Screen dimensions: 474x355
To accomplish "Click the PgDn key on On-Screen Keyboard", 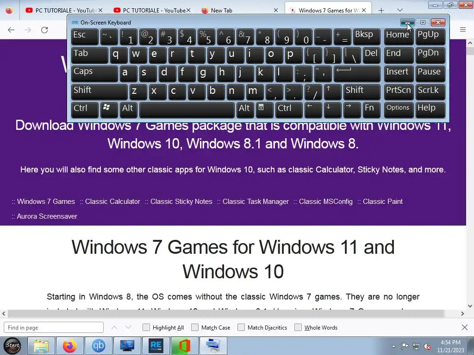I will [430, 55].
